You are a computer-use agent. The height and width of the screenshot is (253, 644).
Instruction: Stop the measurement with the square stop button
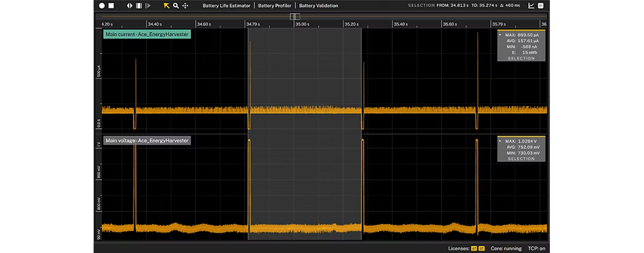point(111,6)
